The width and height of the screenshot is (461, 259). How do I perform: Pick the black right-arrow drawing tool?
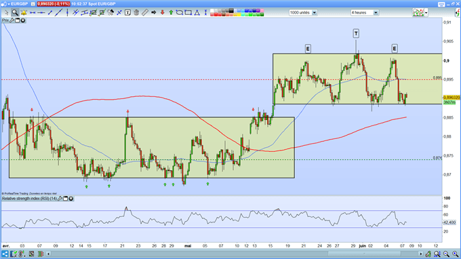click(153, 13)
